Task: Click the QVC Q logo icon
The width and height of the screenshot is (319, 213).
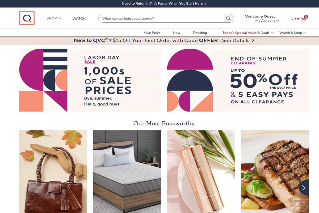Action: pos(27,18)
